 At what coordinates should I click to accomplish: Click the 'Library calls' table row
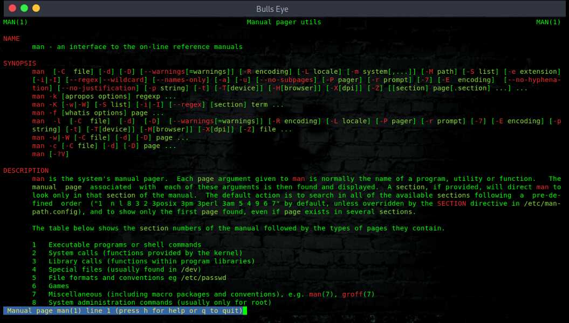143,261
